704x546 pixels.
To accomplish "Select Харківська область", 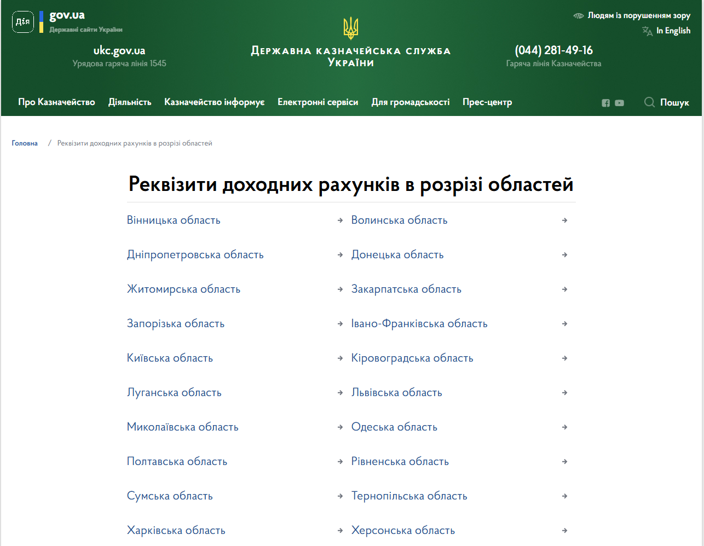I will click(176, 530).
